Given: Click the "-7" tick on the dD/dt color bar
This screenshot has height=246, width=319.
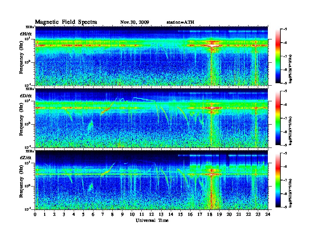Looking at the screenshot, I should [x=285, y=118].
